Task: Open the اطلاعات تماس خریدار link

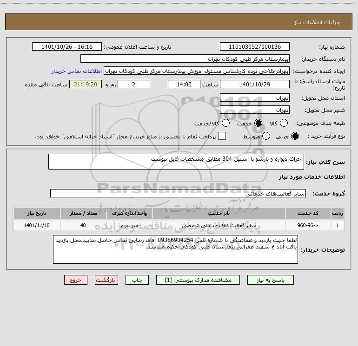Action: tap(77, 71)
